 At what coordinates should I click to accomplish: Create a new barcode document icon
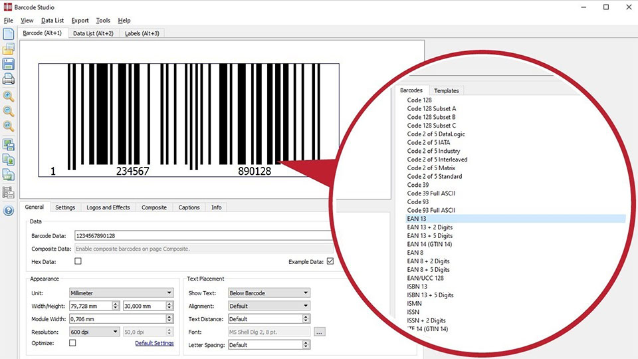click(8, 34)
